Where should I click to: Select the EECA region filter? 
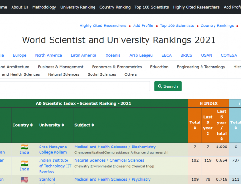pyautogui.click(x=166, y=55)
